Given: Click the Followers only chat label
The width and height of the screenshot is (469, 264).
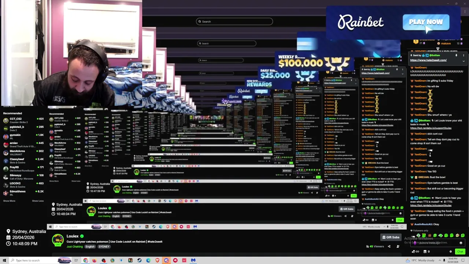Looking at the screenshot, I should coord(421,231).
